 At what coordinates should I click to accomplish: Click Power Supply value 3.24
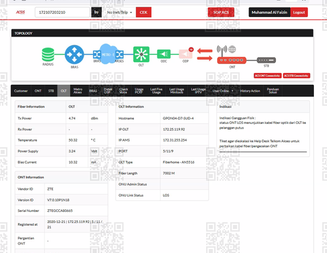point(72,151)
